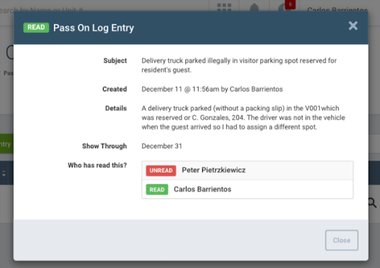Screen dimensions: 380x268
Task: Click the green Entry button behind modal
Action: click(x=7, y=144)
